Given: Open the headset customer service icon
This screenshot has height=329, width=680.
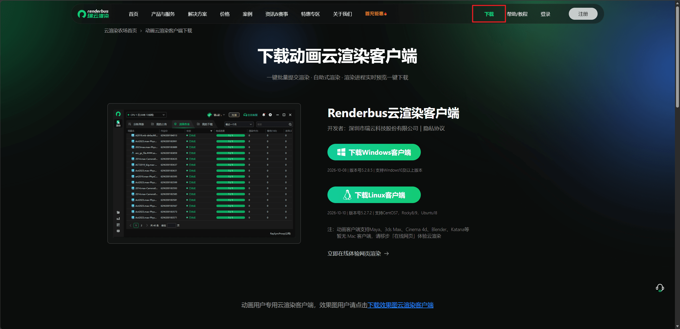Looking at the screenshot, I should (x=660, y=288).
